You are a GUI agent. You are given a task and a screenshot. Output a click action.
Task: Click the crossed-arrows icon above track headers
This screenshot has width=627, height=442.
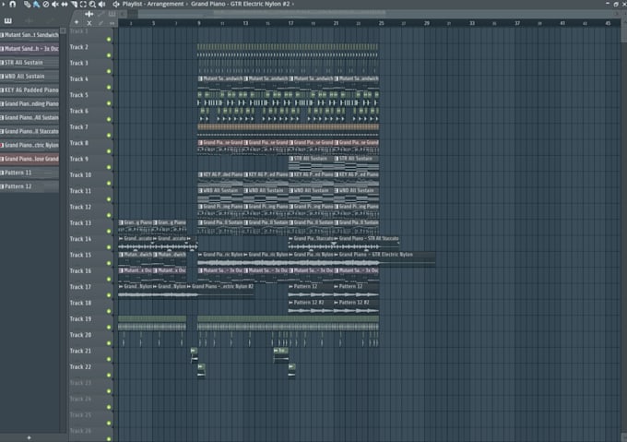point(89,14)
